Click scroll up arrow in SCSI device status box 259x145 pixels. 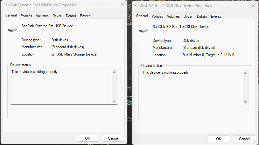pos(245,73)
